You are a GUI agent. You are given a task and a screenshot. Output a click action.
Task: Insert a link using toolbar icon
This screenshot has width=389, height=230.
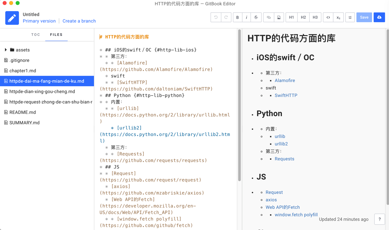269,18
